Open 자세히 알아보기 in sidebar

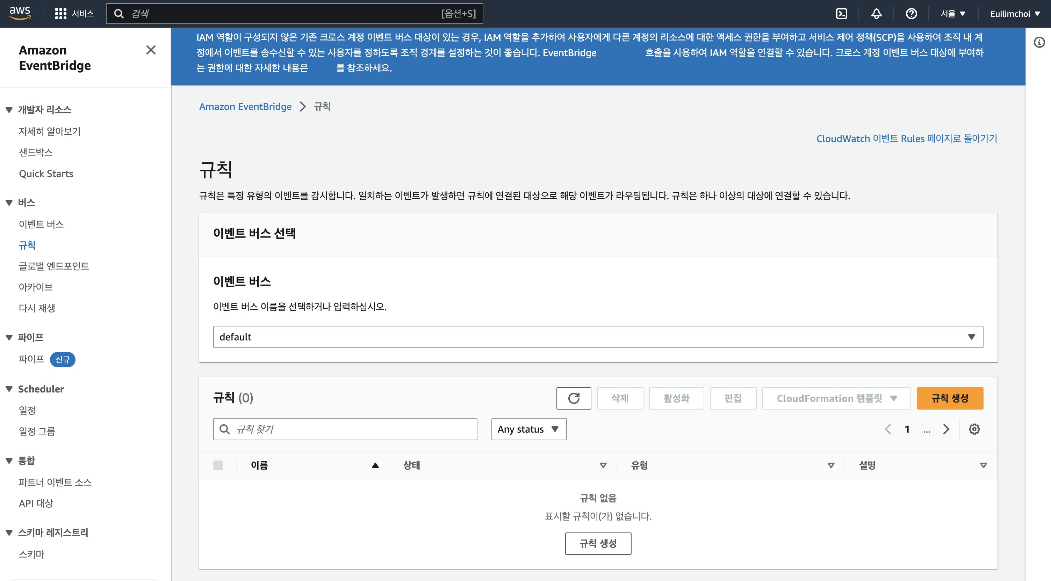[49, 131]
